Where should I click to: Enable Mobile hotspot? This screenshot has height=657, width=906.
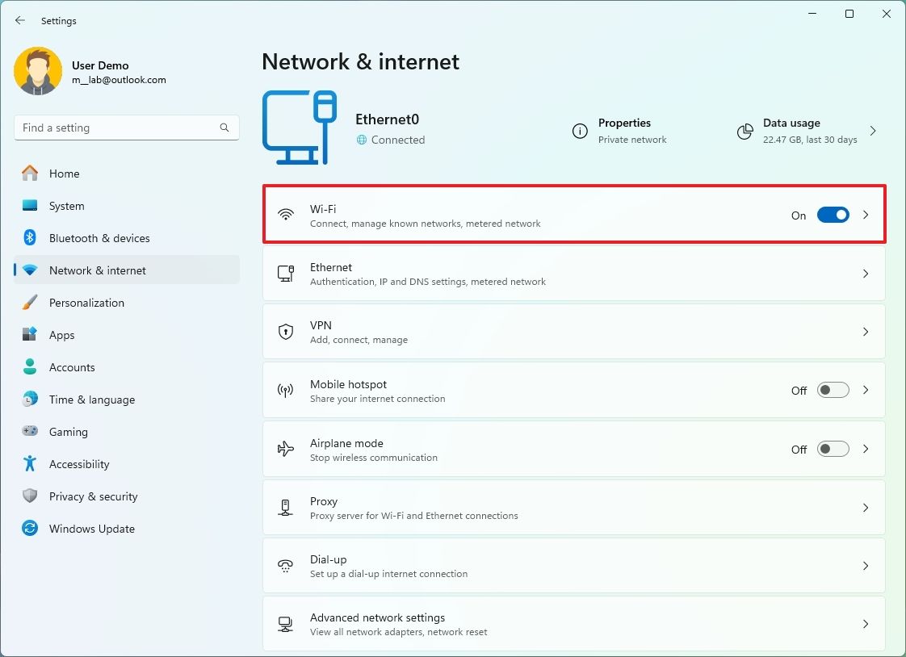833,390
